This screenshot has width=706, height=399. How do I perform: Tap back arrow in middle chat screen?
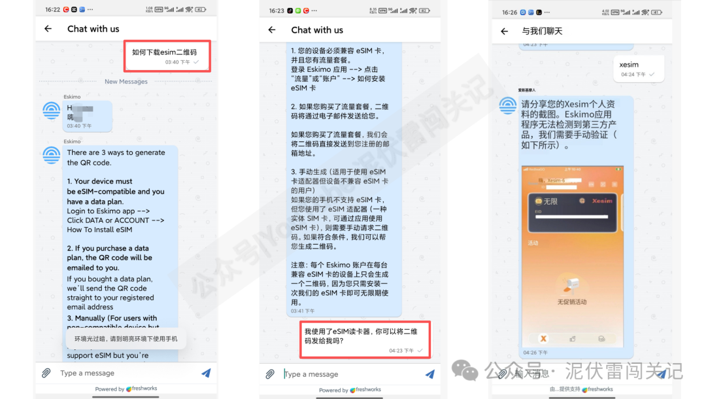pos(271,29)
